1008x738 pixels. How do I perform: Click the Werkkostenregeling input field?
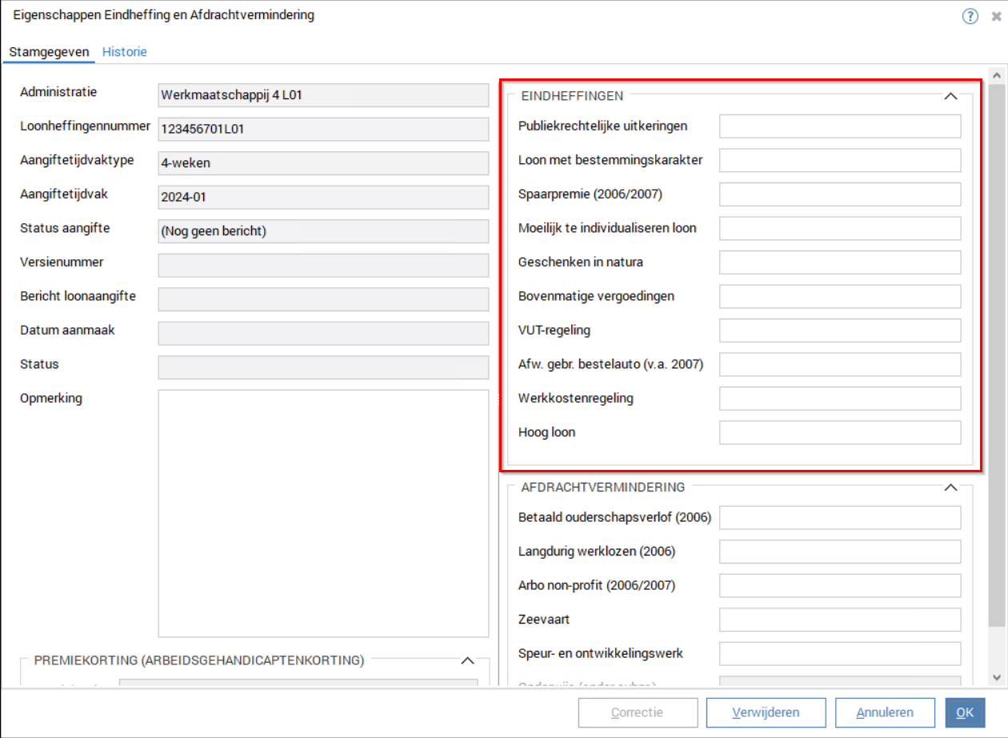coord(839,399)
